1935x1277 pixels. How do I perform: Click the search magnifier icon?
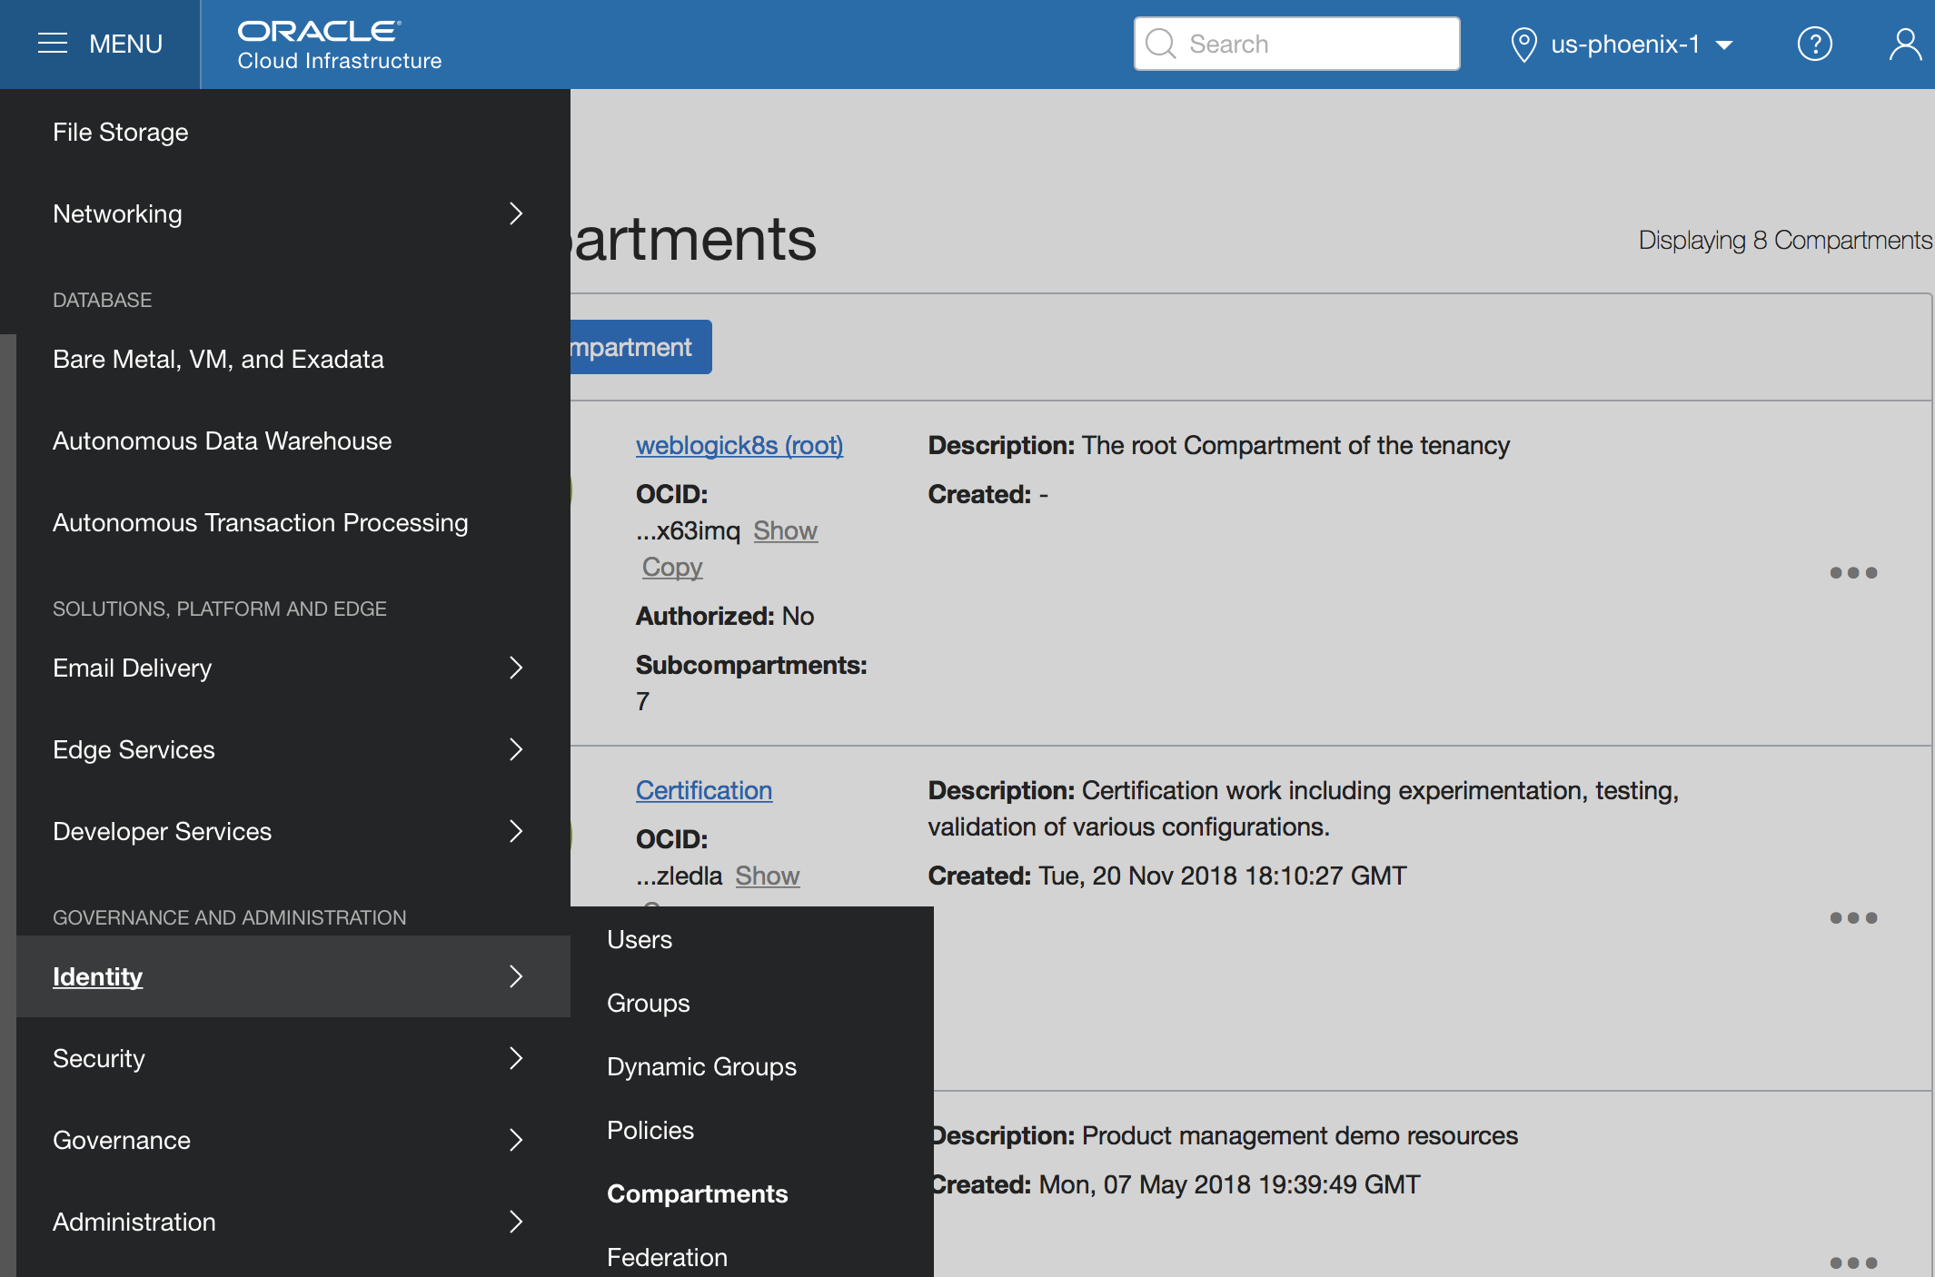click(x=1160, y=44)
